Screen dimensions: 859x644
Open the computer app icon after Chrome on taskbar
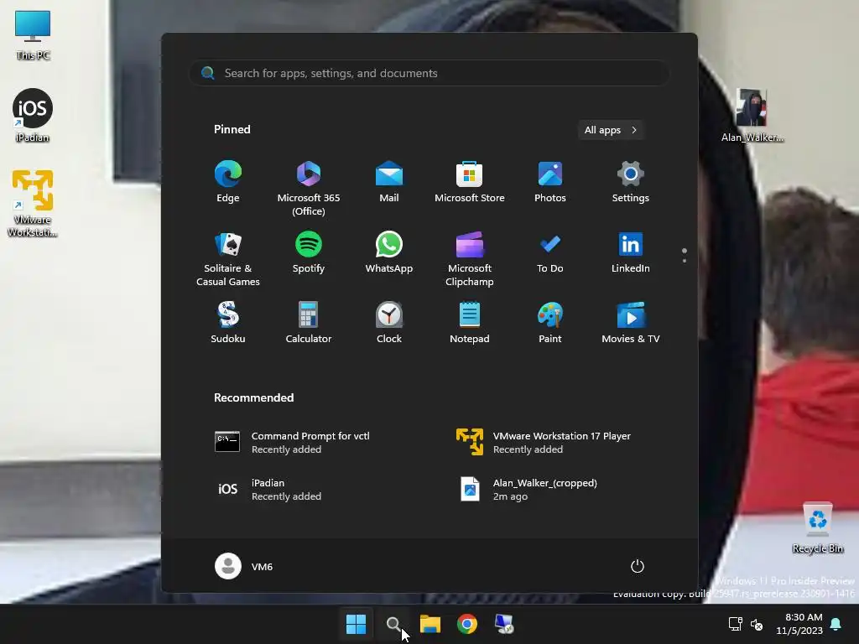[504, 624]
